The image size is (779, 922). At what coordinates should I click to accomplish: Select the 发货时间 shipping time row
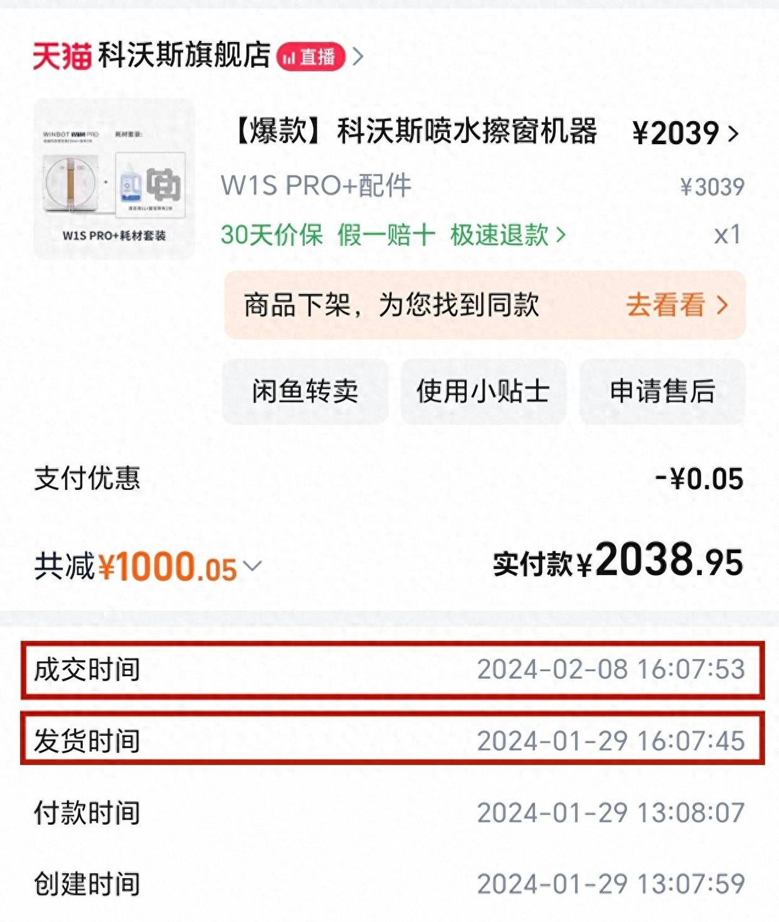tap(392, 740)
